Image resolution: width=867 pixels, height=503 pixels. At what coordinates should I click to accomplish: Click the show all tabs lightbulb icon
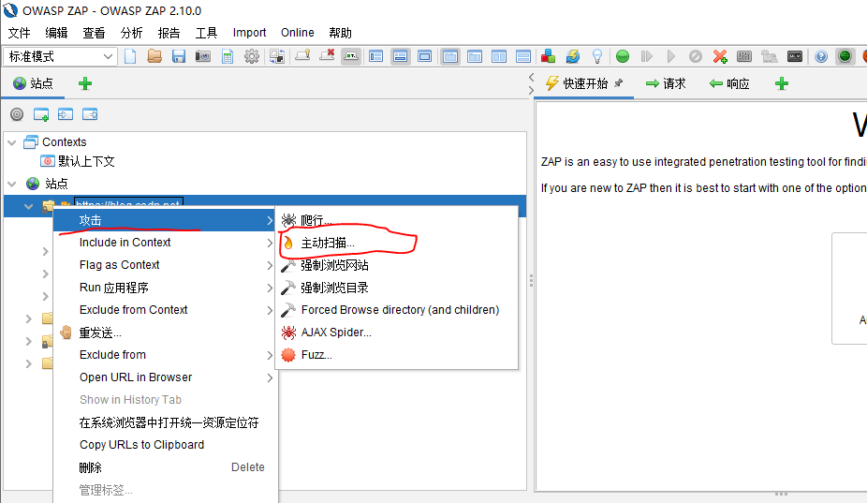point(302,55)
